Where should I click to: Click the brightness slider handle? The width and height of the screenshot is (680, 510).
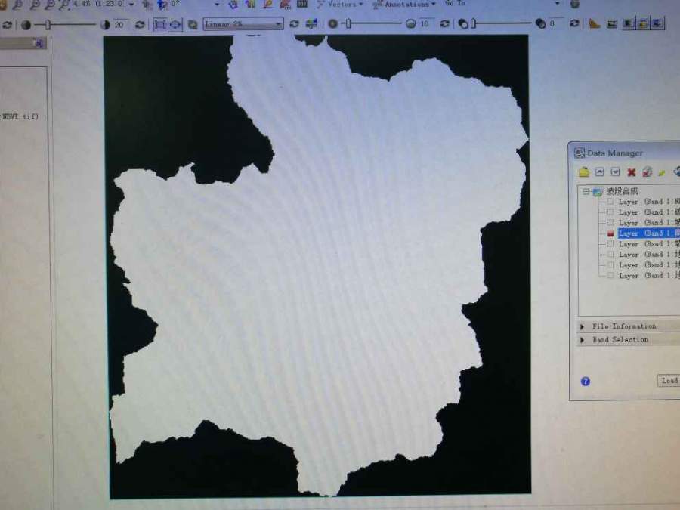[x=48, y=25]
